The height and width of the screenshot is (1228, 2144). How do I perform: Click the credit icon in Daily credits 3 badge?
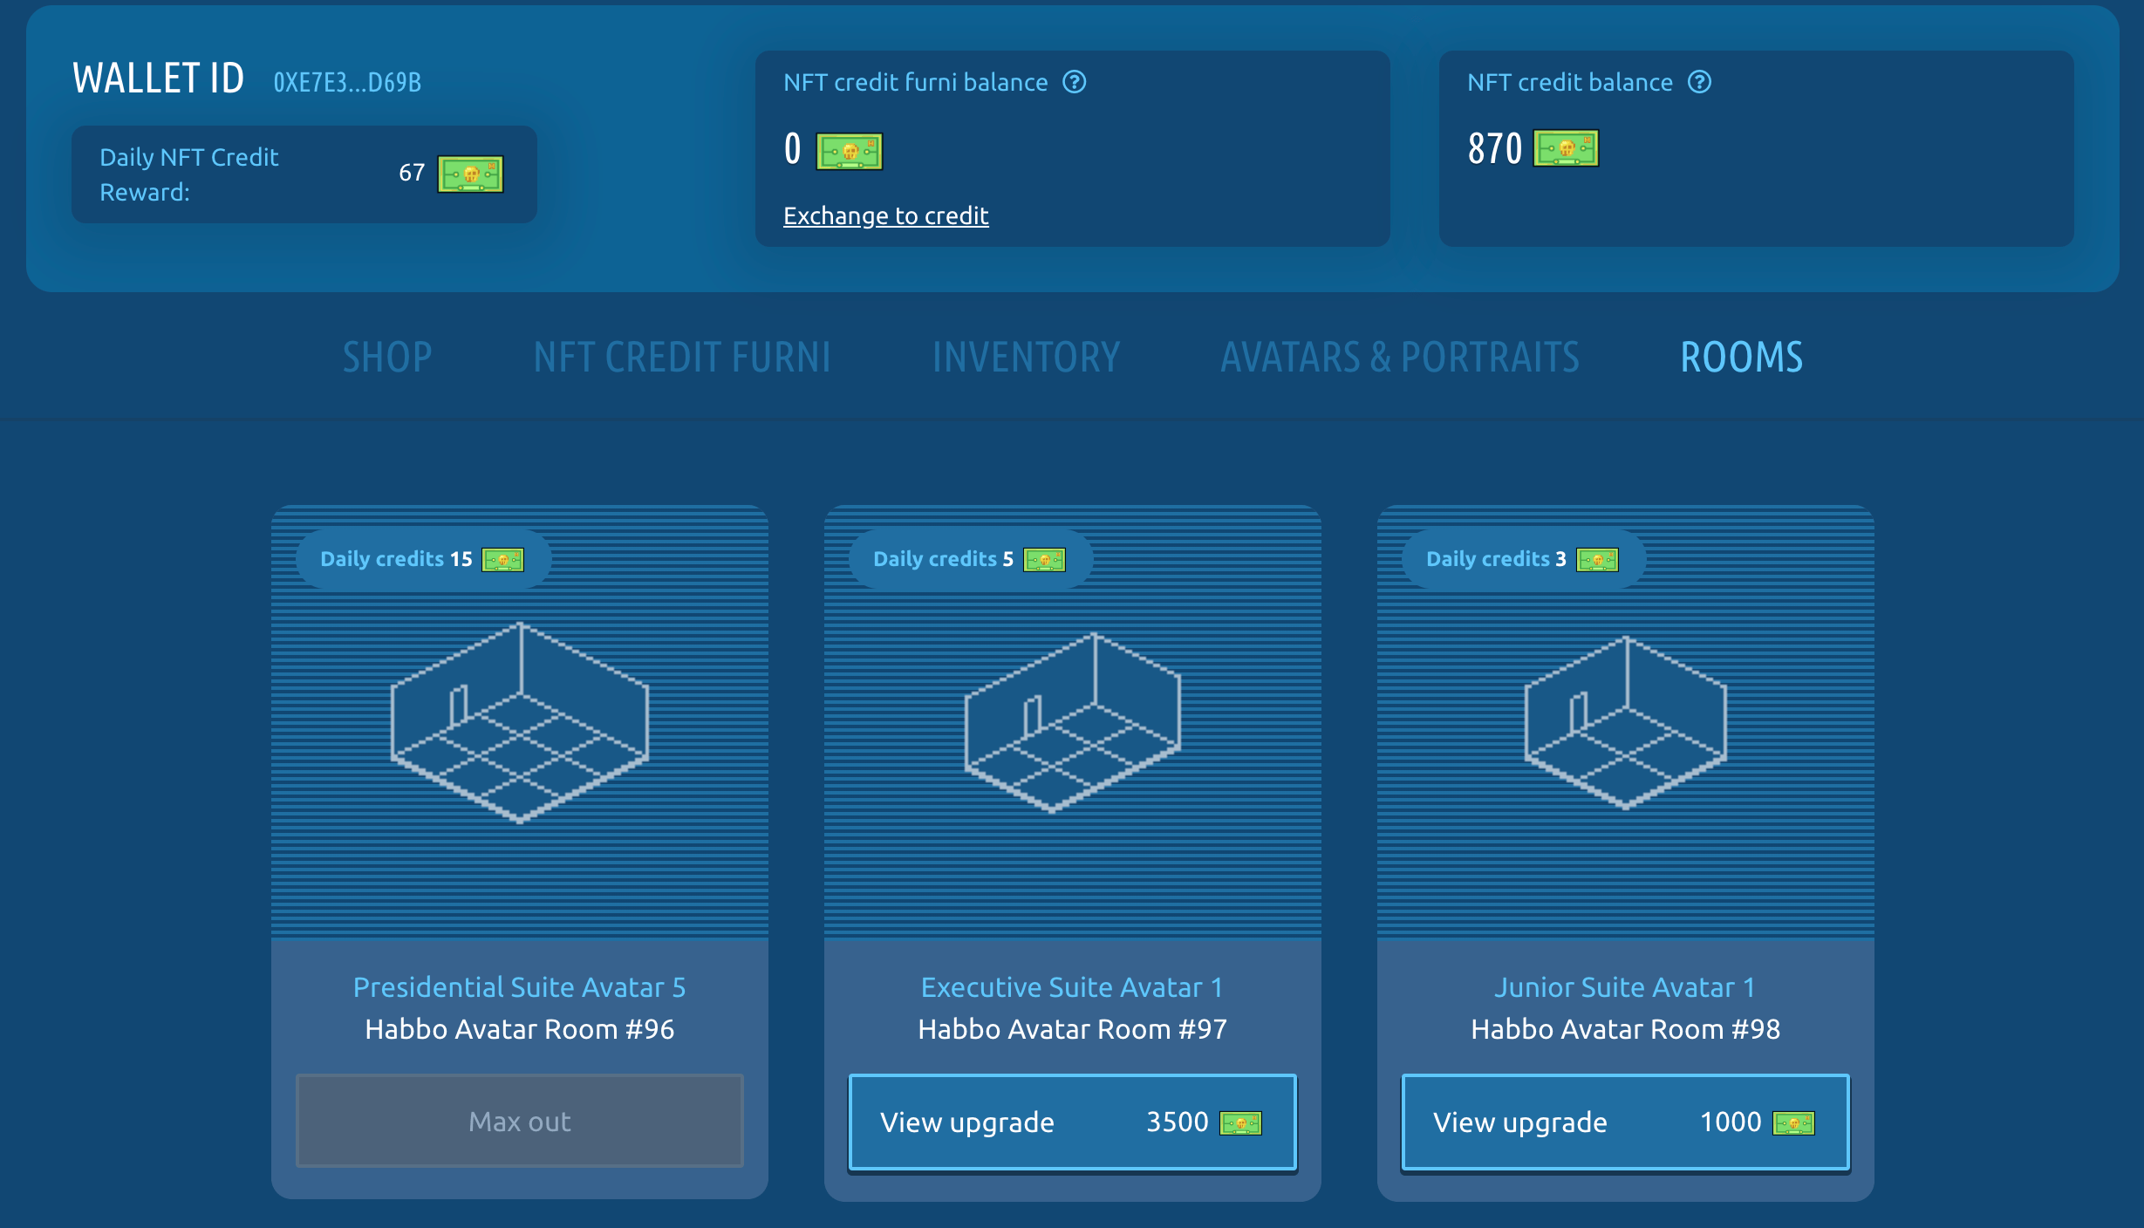pyautogui.click(x=1597, y=560)
